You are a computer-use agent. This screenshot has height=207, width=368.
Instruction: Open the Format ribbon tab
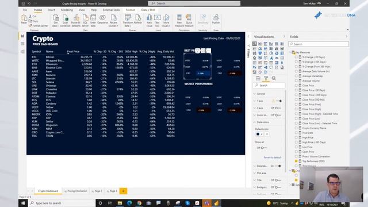click(x=131, y=10)
